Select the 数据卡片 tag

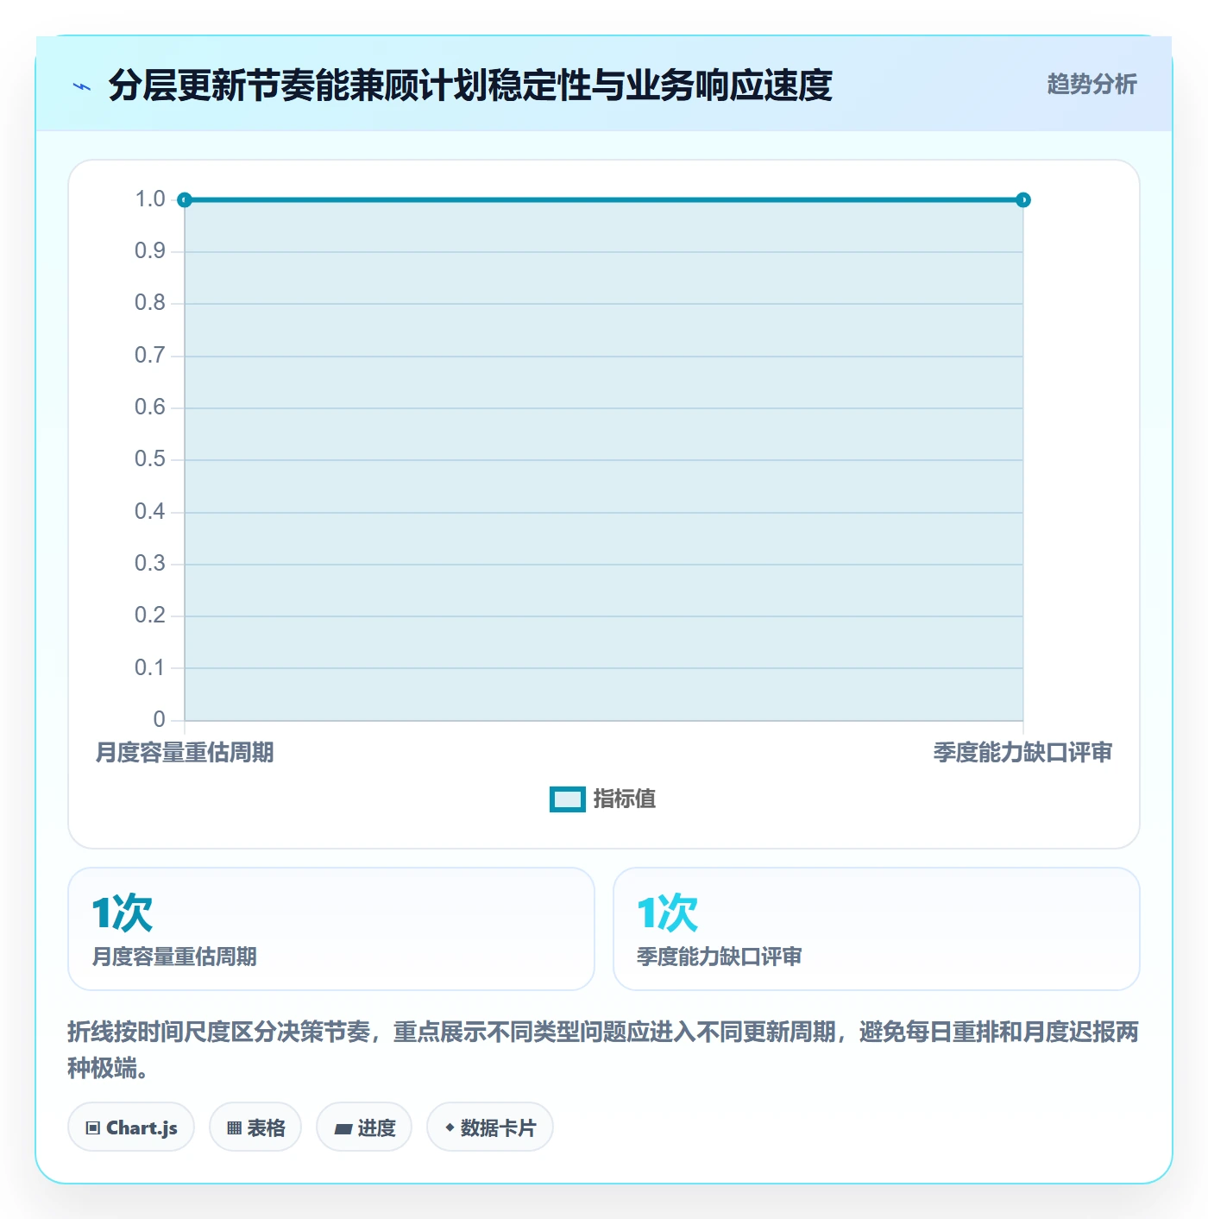490,1127
